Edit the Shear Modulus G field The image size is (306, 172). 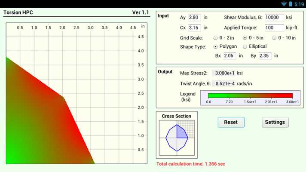(274, 18)
